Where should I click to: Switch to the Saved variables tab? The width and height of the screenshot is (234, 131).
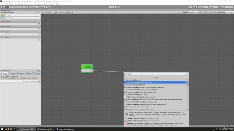(37, 73)
